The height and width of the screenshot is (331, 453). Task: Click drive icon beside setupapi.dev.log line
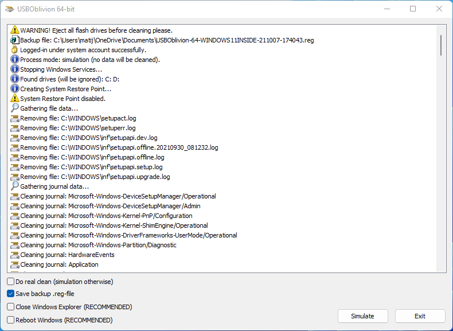point(15,138)
